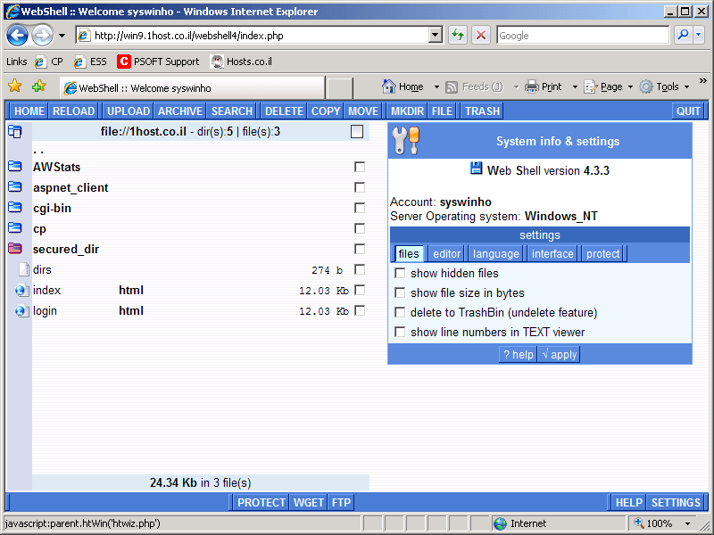Toggle delete to TrashBin option

pyautogui.click(x=400, y=313)
